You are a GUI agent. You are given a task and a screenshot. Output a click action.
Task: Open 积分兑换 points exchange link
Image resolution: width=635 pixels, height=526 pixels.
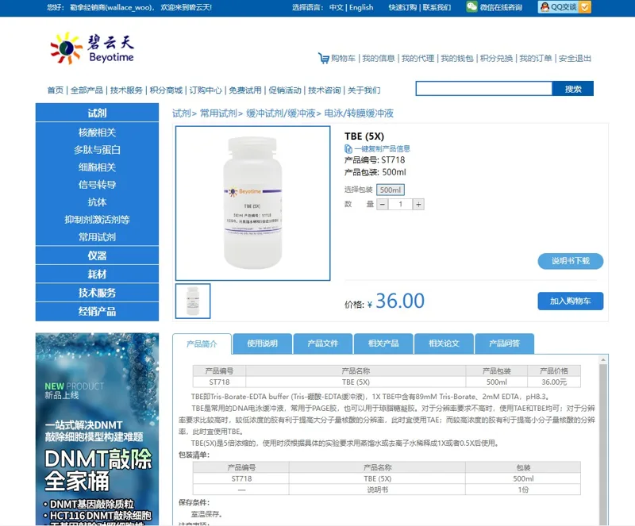tap(496, 58)
